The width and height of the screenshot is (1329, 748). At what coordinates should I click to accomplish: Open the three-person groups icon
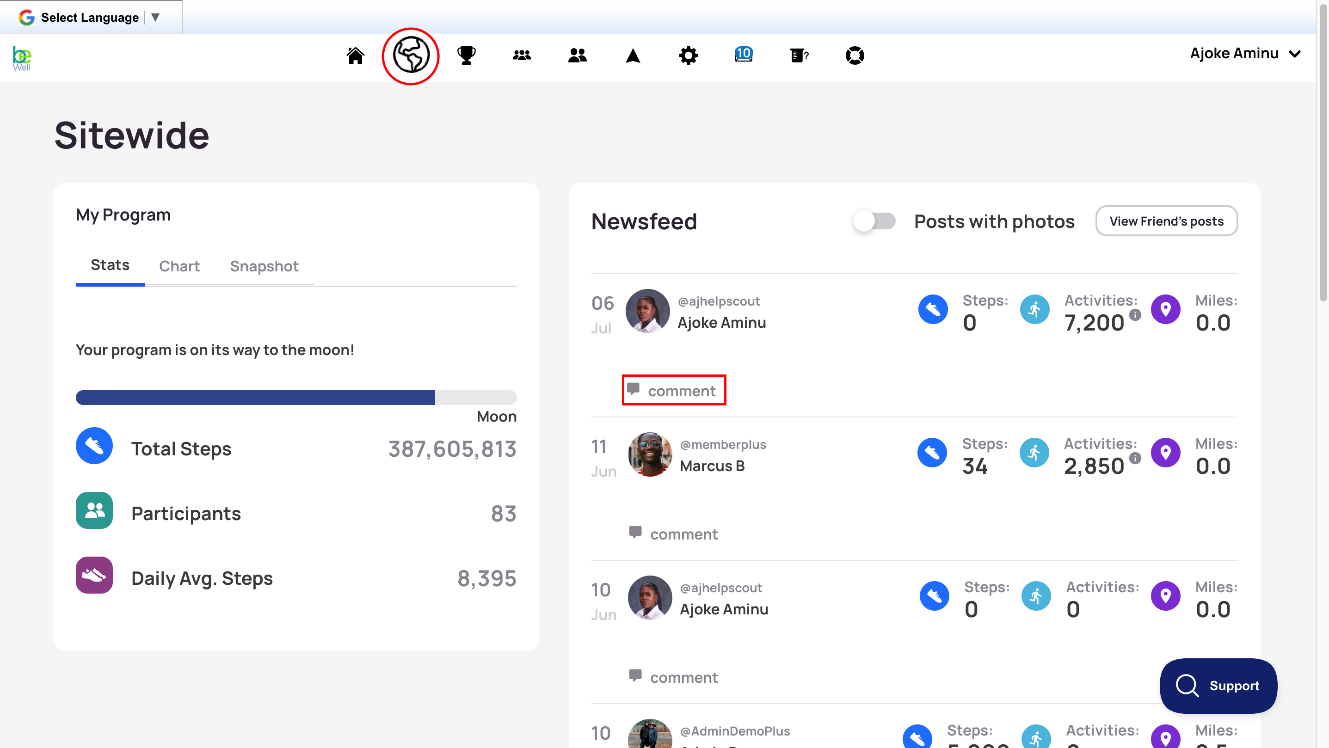pos(522,55)
